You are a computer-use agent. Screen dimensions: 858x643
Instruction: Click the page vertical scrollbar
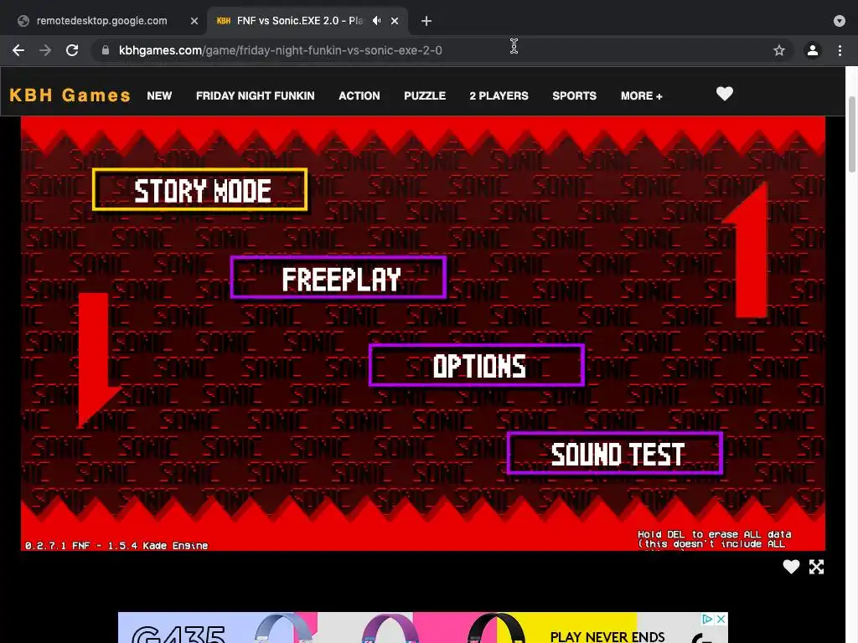[x=851, y=134]
